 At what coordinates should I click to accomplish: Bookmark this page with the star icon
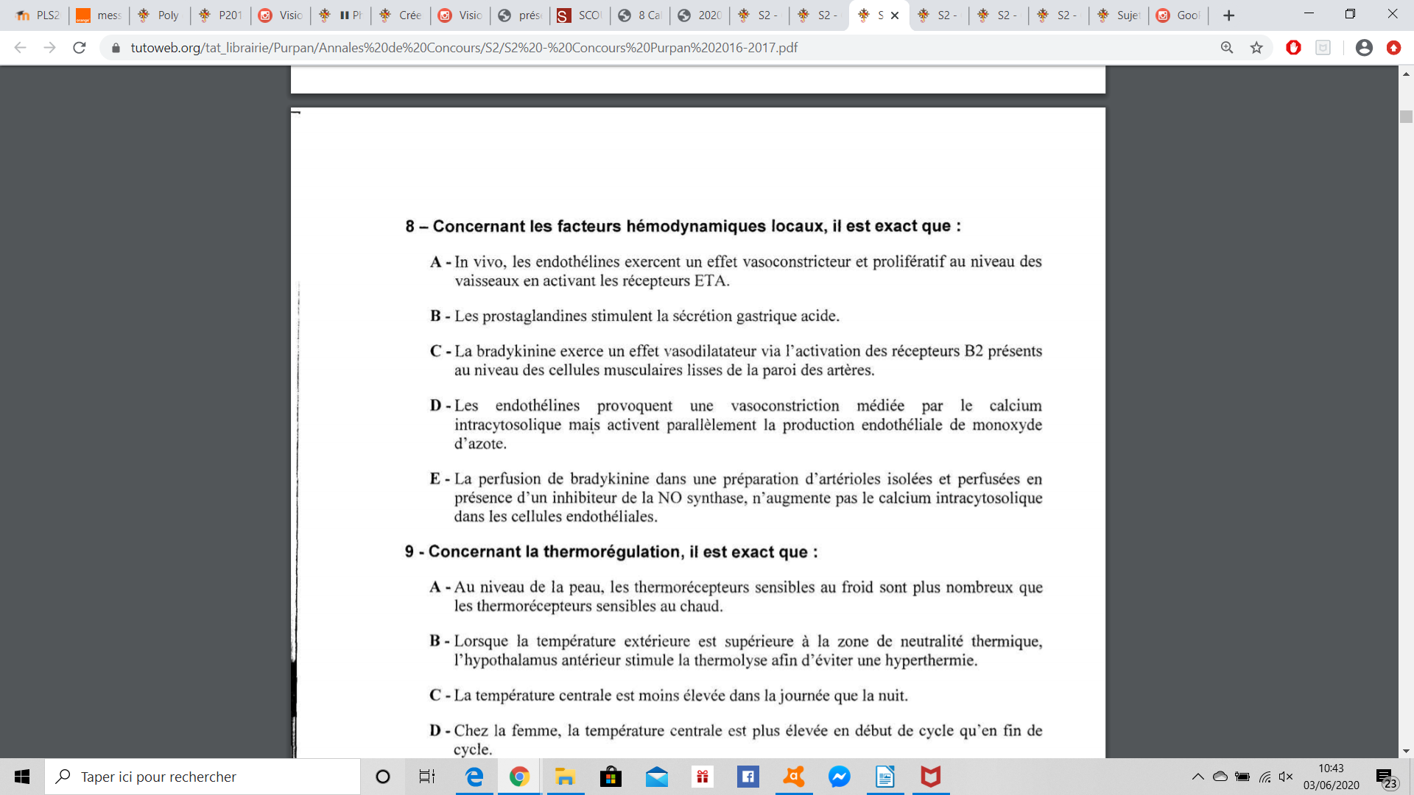click(x=1256, y=48)
